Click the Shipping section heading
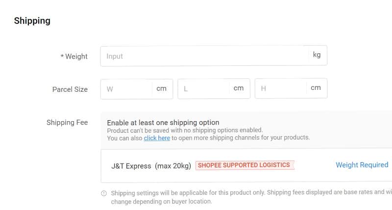The image size is (392, 210). pos(32,21)
